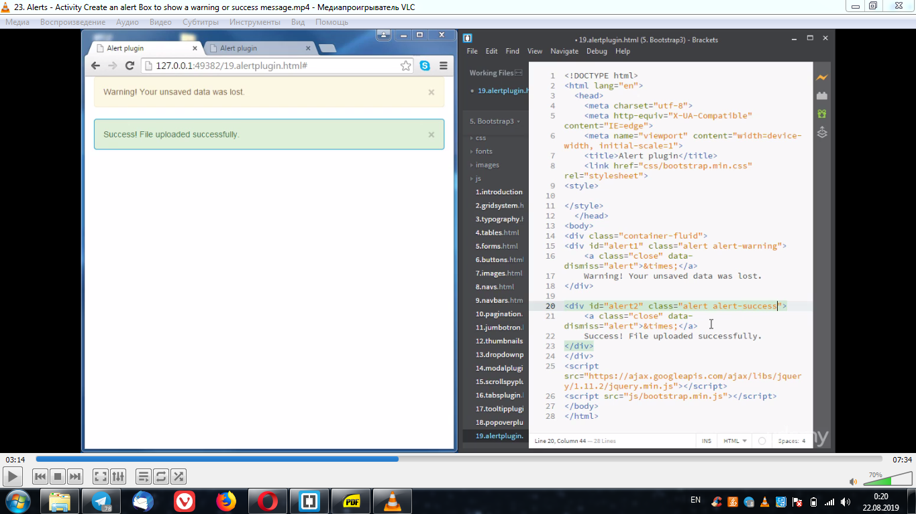The height and width of the screenshot is (514, 916).
Task: Open the VLC Субтитры menu
Action: pos(201,22)
